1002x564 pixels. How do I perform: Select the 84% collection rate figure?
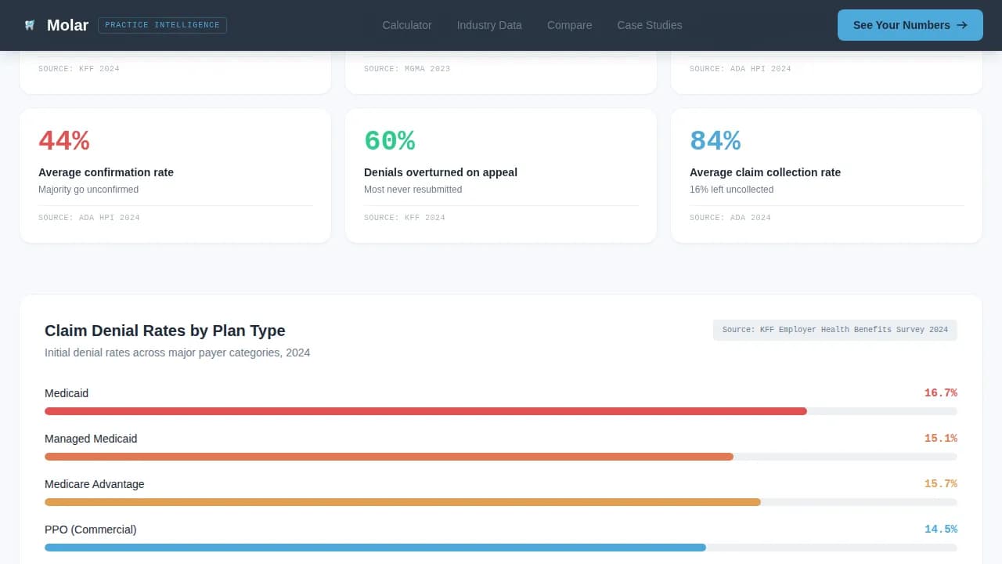(715, 141)
